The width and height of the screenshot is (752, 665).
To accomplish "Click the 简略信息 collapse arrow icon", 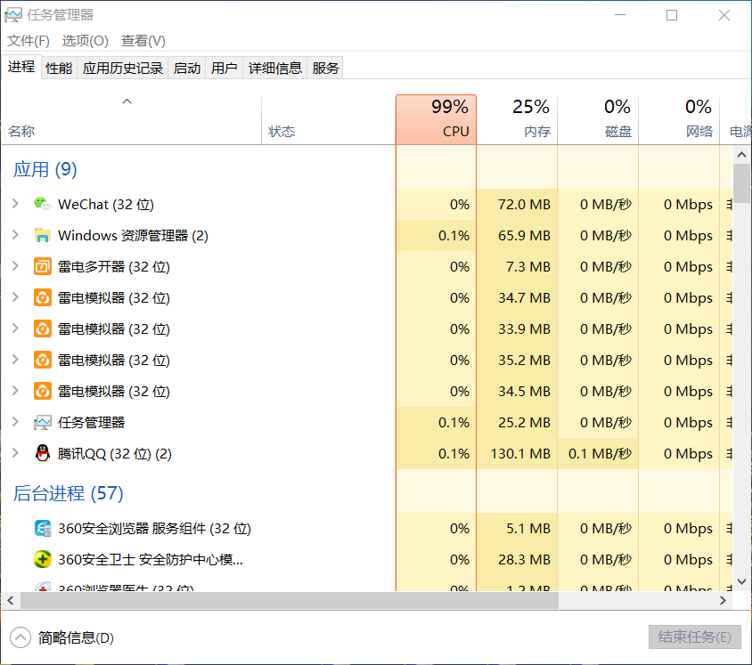I will click(20, 637).
